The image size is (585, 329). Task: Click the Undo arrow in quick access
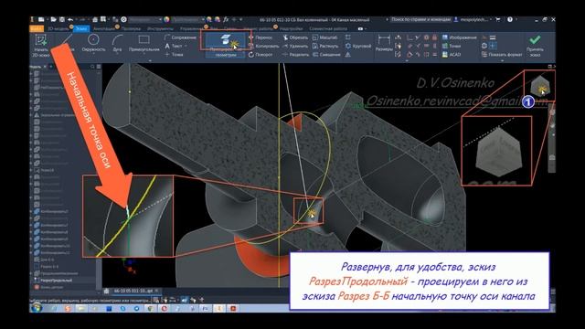(x=70, y=19)
